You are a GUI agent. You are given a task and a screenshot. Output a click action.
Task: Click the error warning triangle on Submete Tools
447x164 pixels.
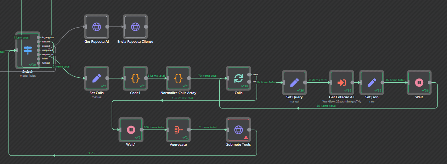click(x=246, y=137)
